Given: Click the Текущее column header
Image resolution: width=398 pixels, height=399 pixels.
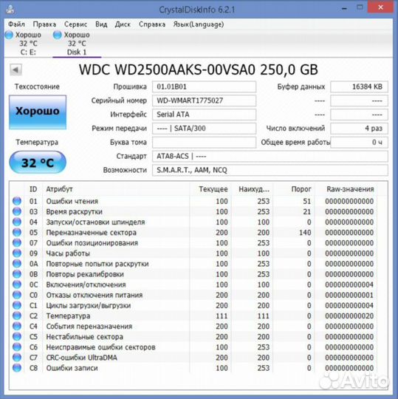Looking at the screenshot, I should pyautogui.click(x=210, y=189).
